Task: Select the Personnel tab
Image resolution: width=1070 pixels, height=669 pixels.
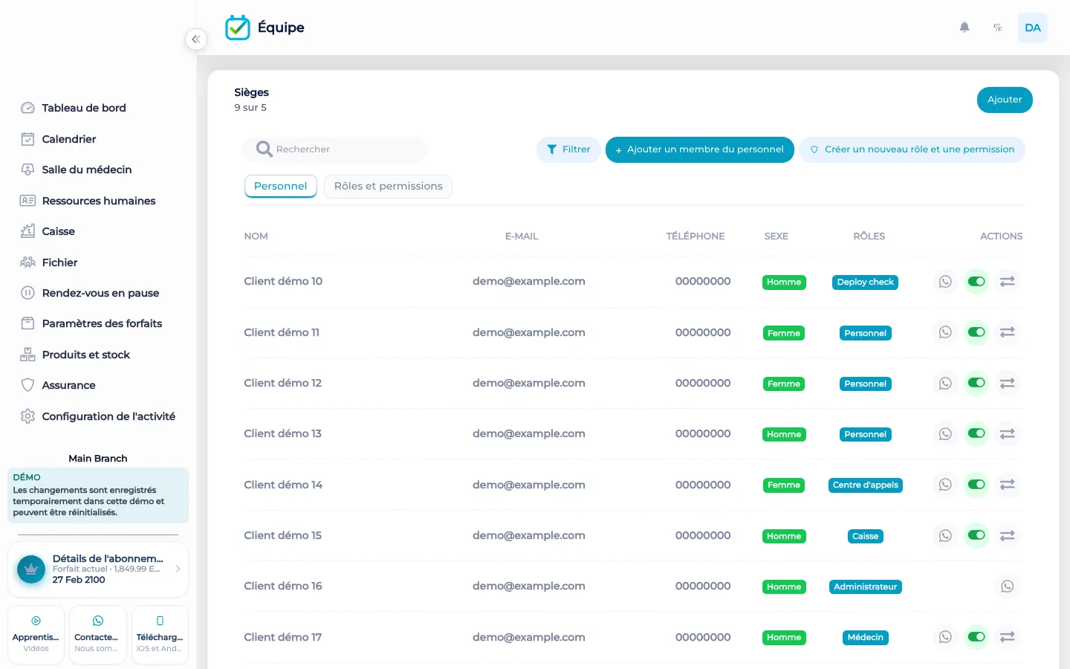Action: [280, 187]
